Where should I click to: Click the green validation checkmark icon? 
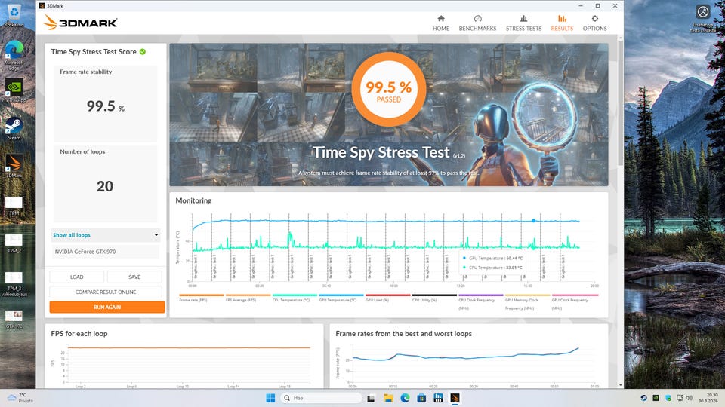(143, 52)
